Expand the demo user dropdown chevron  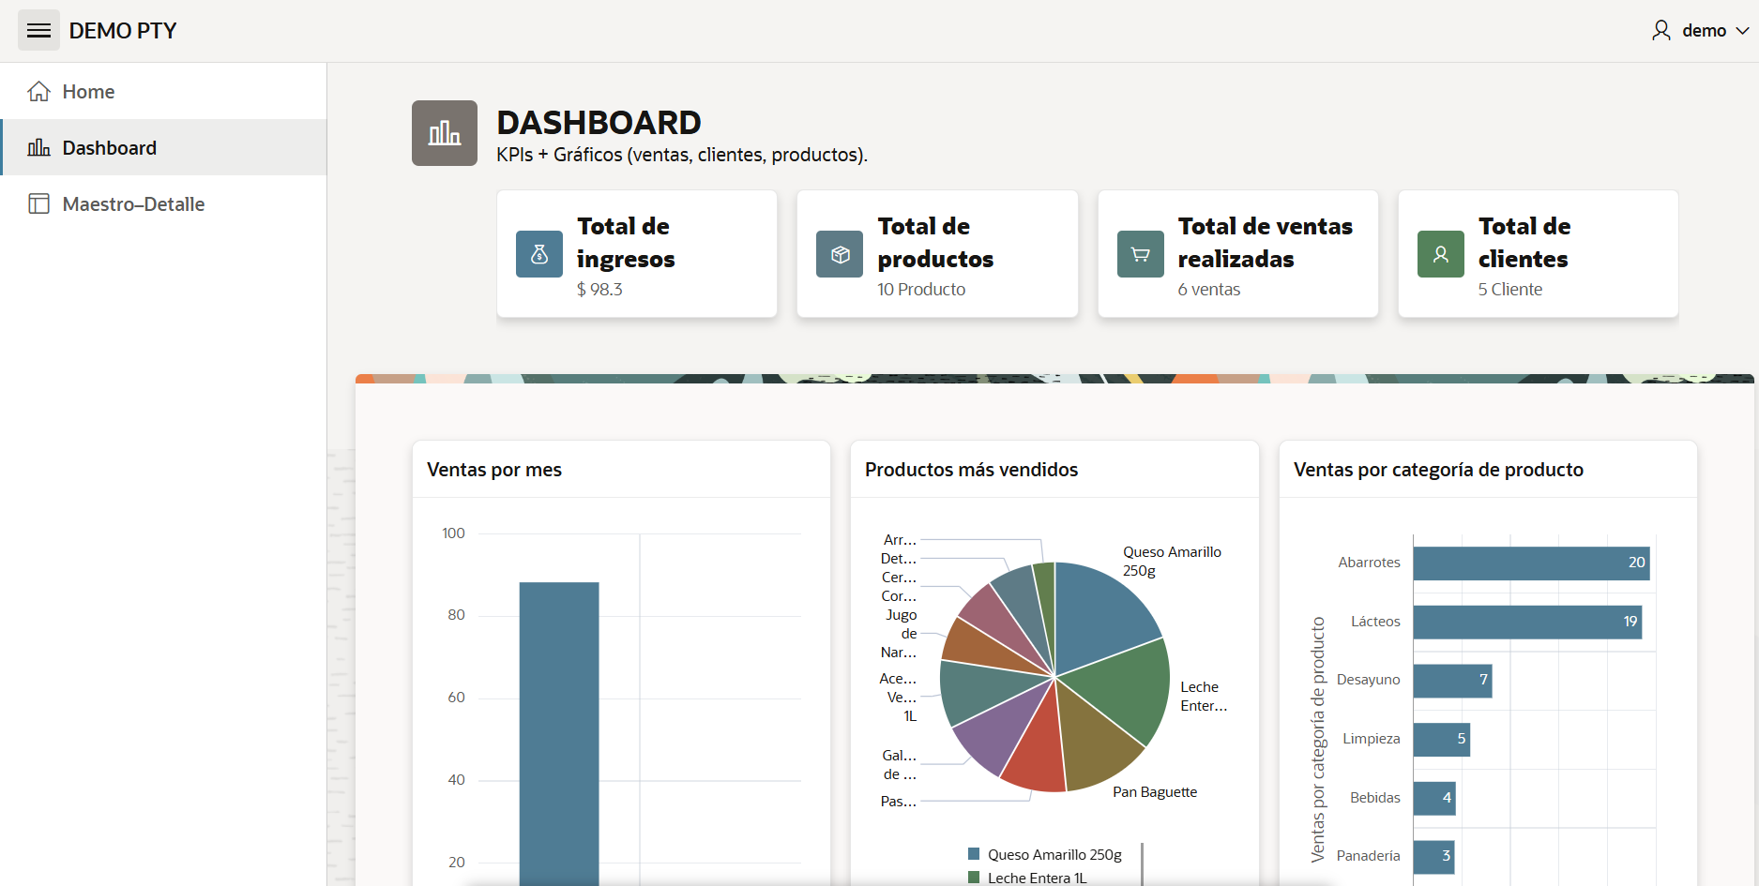1742,31
